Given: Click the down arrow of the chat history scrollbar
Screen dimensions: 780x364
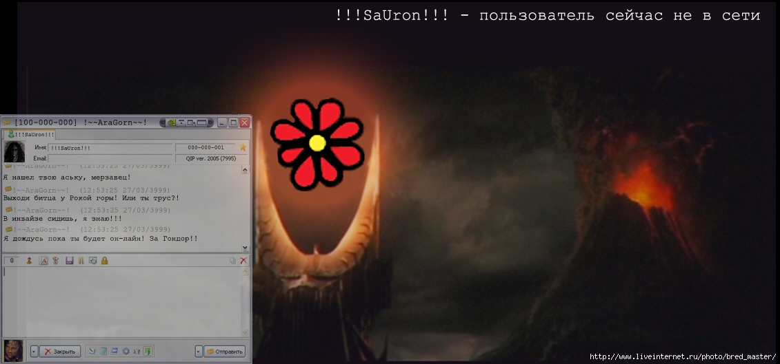Looking at the screenshot, I should click(246, 248).
